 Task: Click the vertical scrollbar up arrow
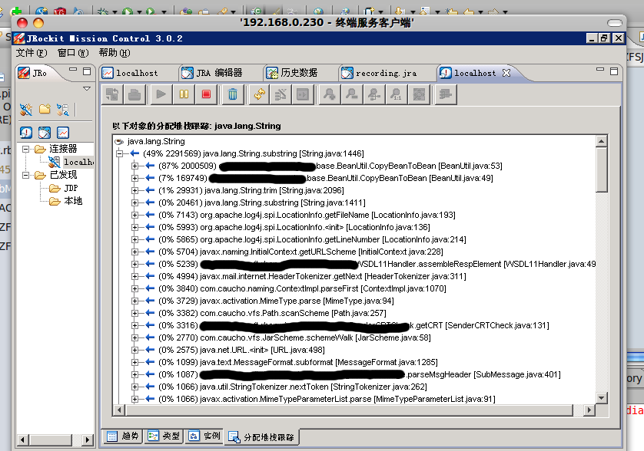(x=601, y=141)
